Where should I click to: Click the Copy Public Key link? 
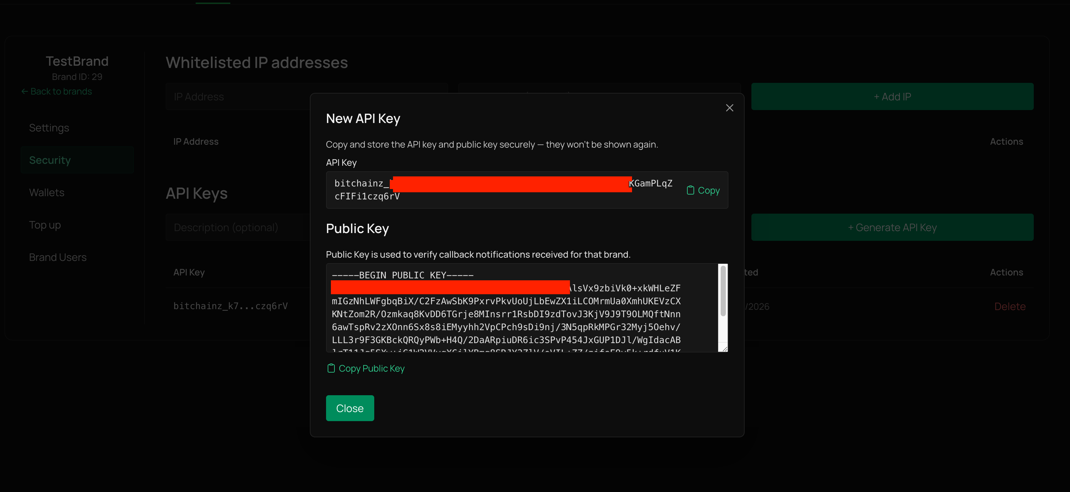click(371, 369)
